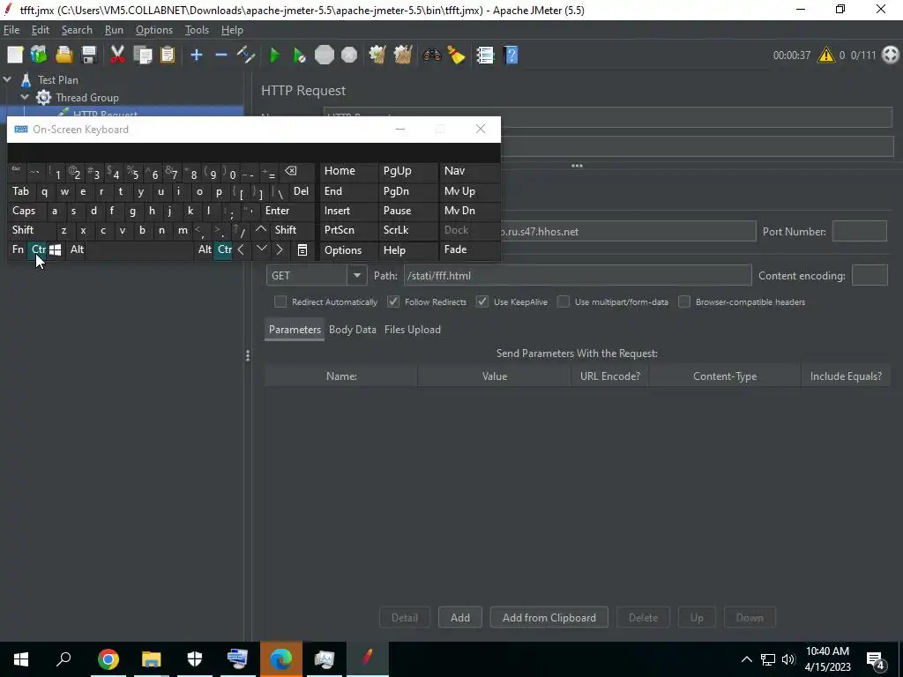This screenshot has width=903, height=677.
Task: Toggle left Shift key on On-Screen Keyboard
Action: point(31,230)
